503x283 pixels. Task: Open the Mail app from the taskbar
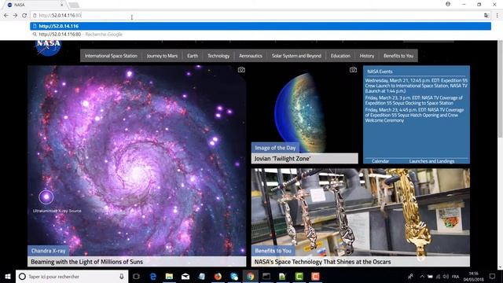tap(185, 276)
